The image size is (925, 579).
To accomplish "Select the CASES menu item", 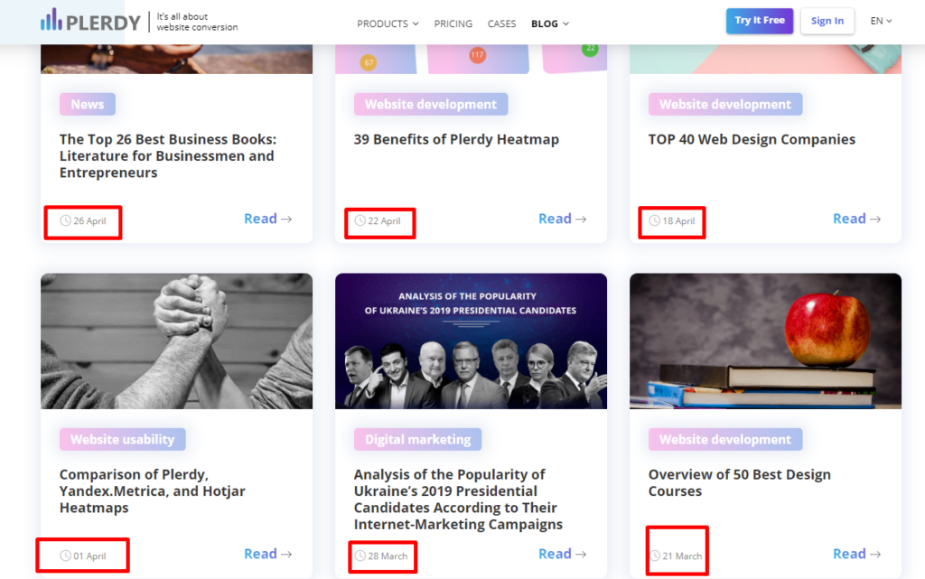I will point(501,23).
